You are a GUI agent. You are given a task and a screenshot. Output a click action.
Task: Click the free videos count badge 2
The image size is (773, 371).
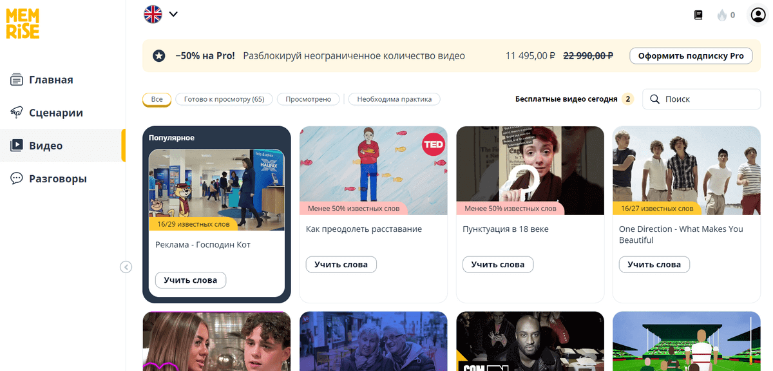tap(628, 99)
